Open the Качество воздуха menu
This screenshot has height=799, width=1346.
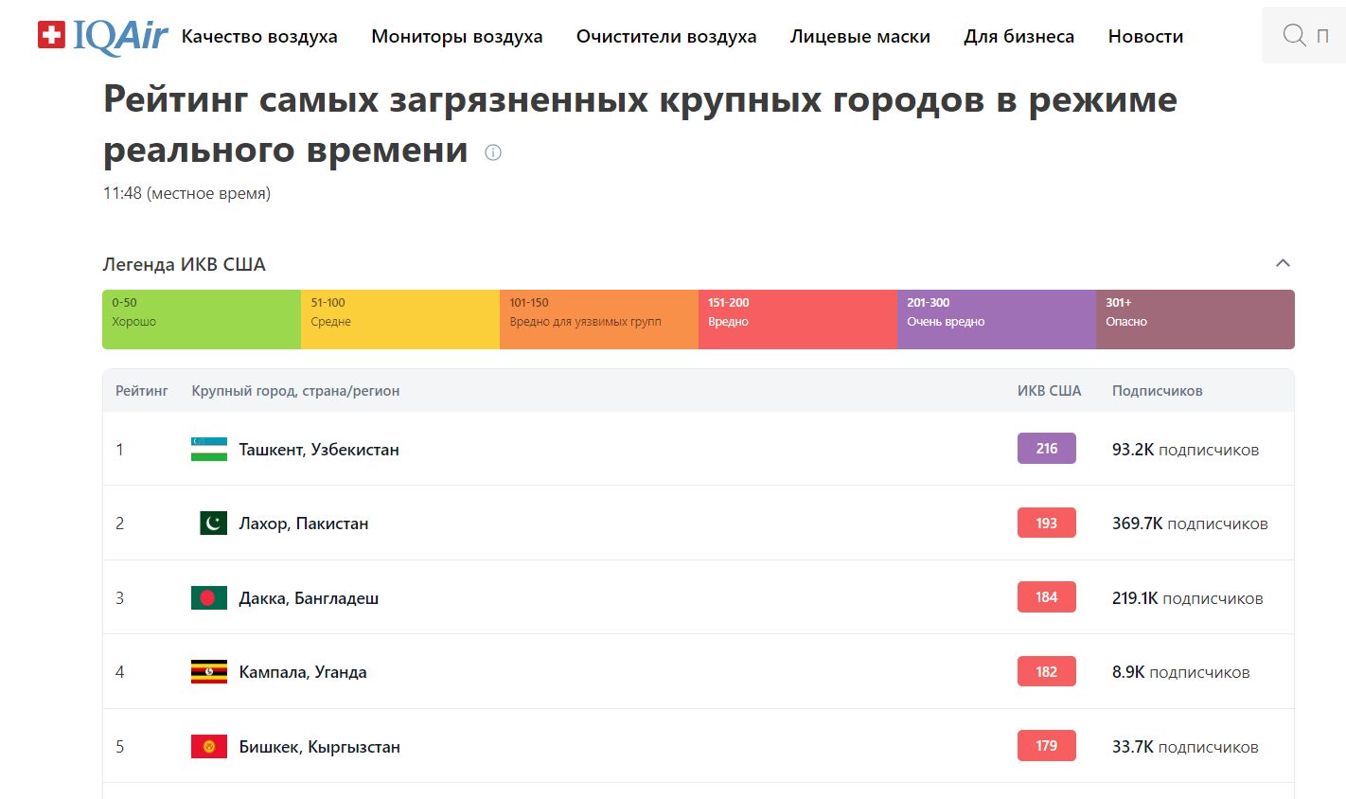pyautogui.click(x=259, y=37)
